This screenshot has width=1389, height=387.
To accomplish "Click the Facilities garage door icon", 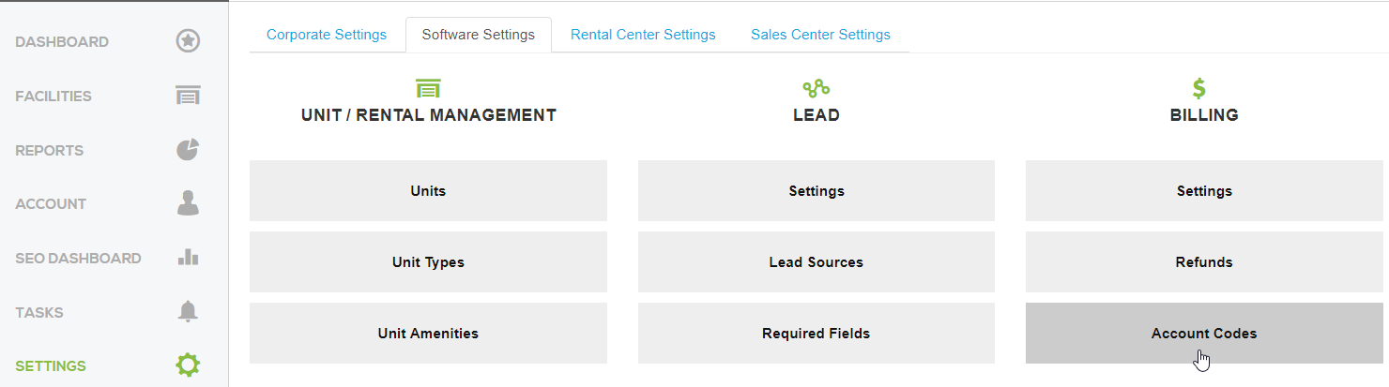I will point(188,96).
